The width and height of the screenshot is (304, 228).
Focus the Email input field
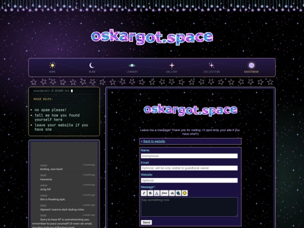pos(189,168)
